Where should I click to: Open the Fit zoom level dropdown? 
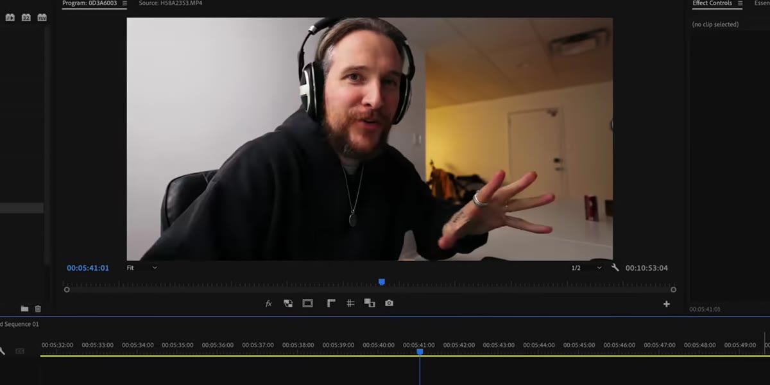click(x=141, y=268)
